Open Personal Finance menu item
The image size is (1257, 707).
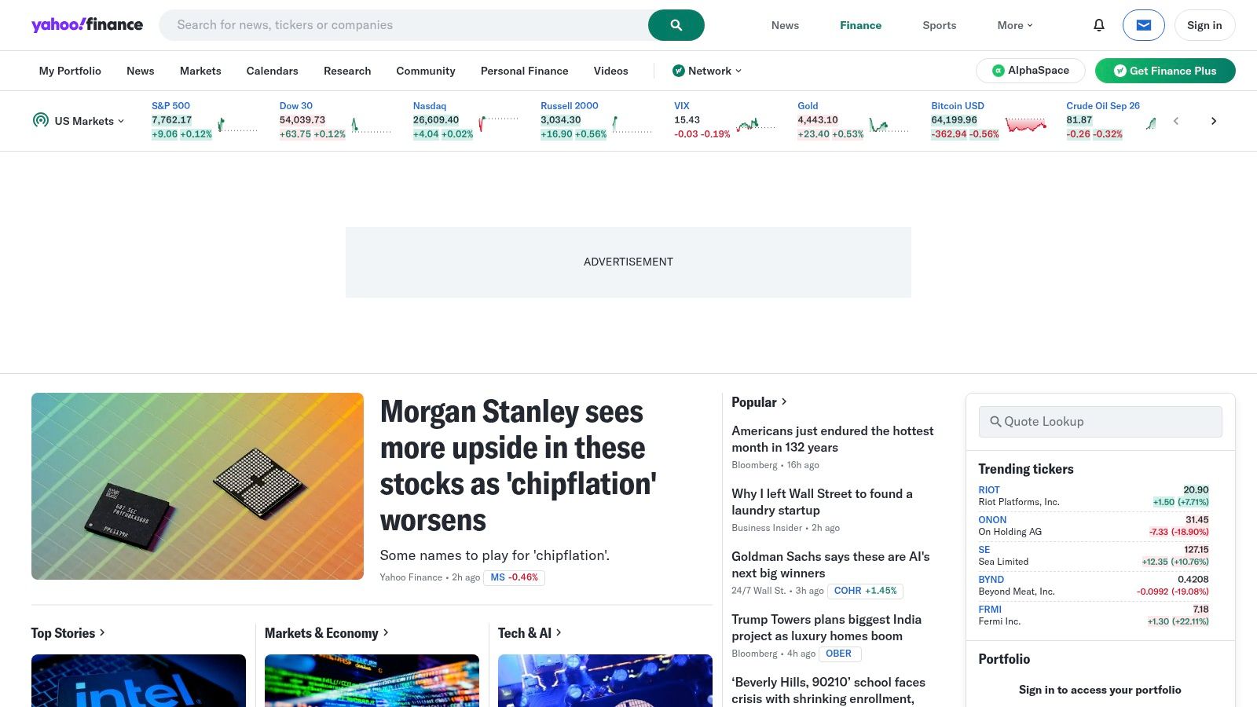(525, 71)
